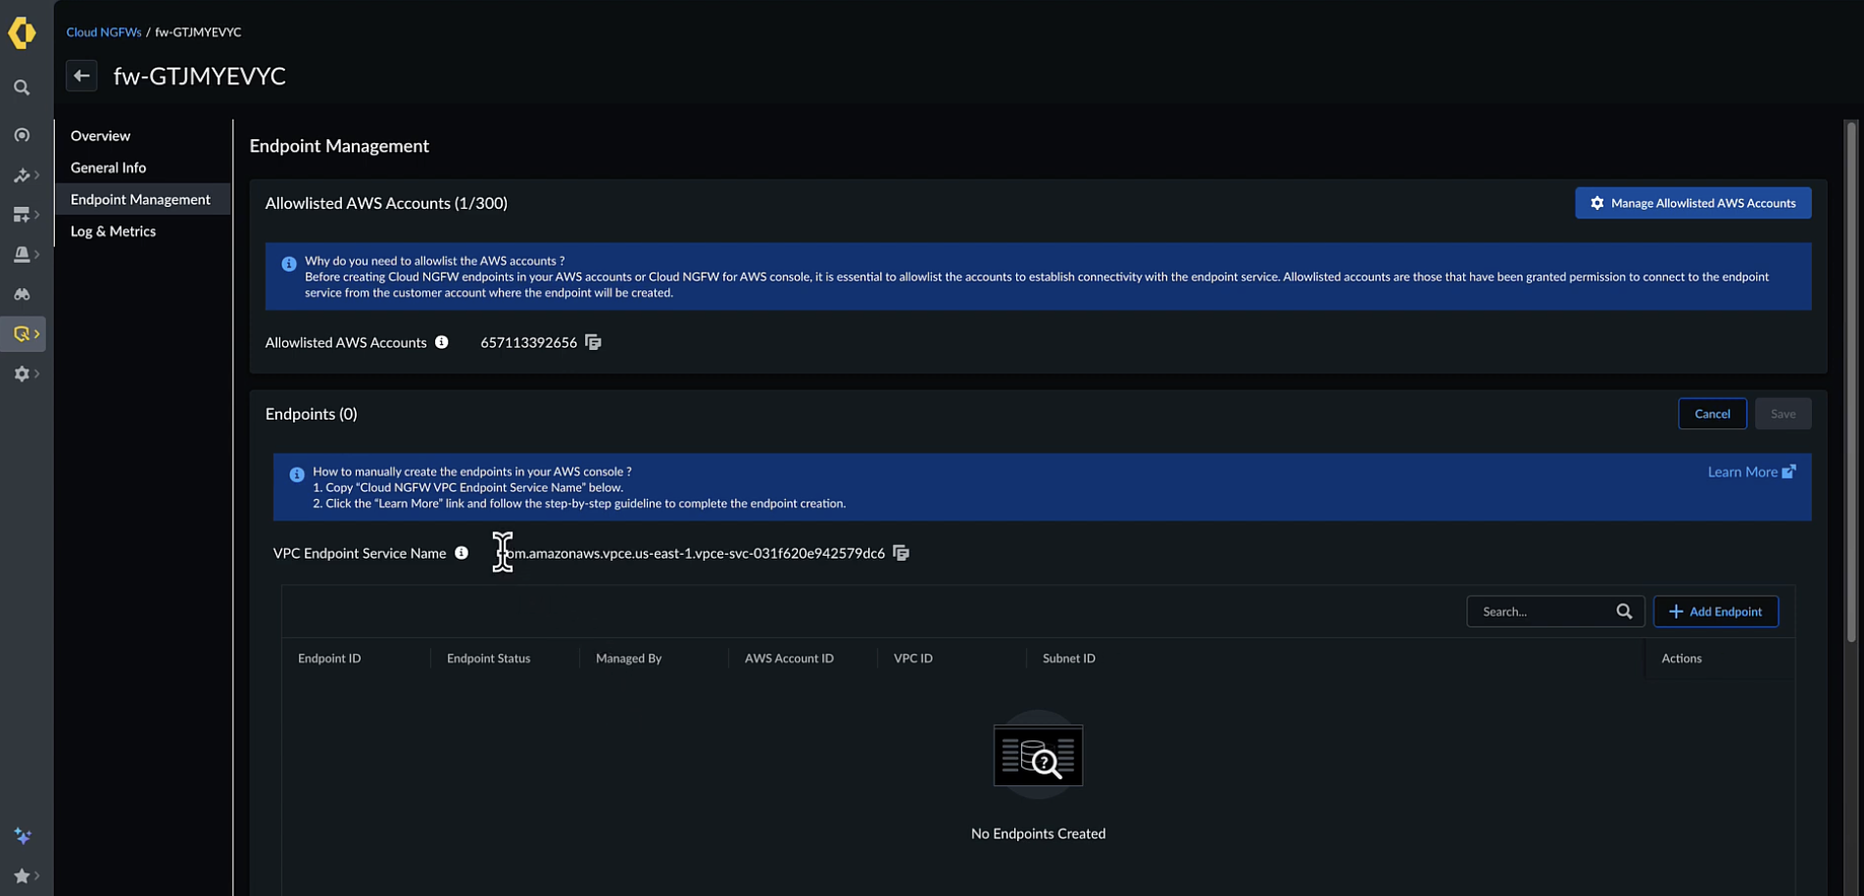Screen dimensions: 1864x896
Task: Expand the star favorites menu
Action: coord(25,875)
